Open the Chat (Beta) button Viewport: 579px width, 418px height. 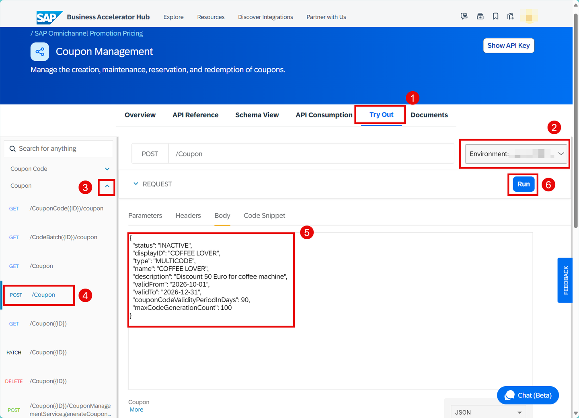[x=528, y=395]
